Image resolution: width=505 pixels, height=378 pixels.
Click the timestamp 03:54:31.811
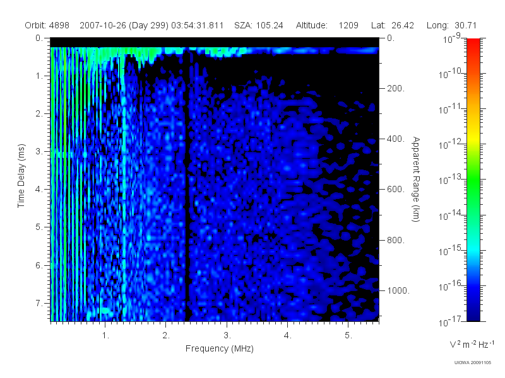[x=197, y=25]
